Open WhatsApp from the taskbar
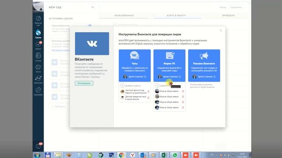The width and height of the screenshot is (282, 158). (174, 155)
